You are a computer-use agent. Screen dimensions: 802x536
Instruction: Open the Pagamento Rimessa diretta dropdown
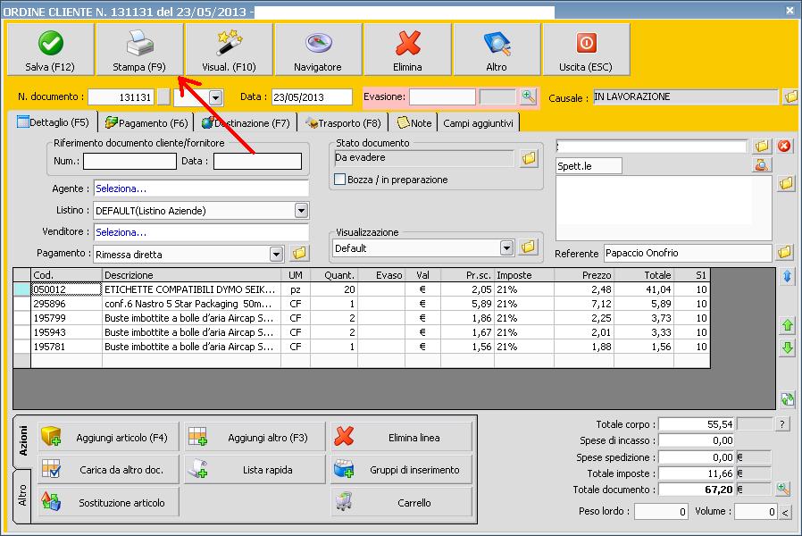point(276,254)
